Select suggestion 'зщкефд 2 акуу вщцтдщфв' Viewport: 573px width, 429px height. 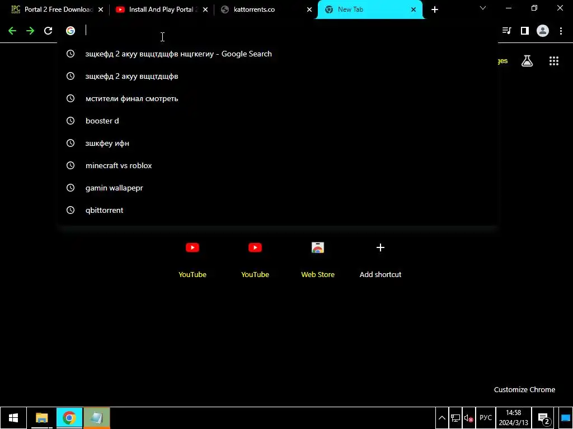[x=278, y=76]
